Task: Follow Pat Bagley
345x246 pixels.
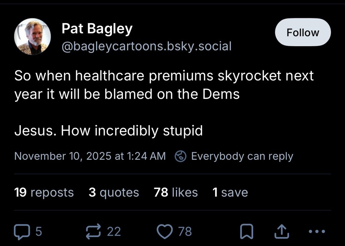Action: pyautogui.click(x=303, y=33)
